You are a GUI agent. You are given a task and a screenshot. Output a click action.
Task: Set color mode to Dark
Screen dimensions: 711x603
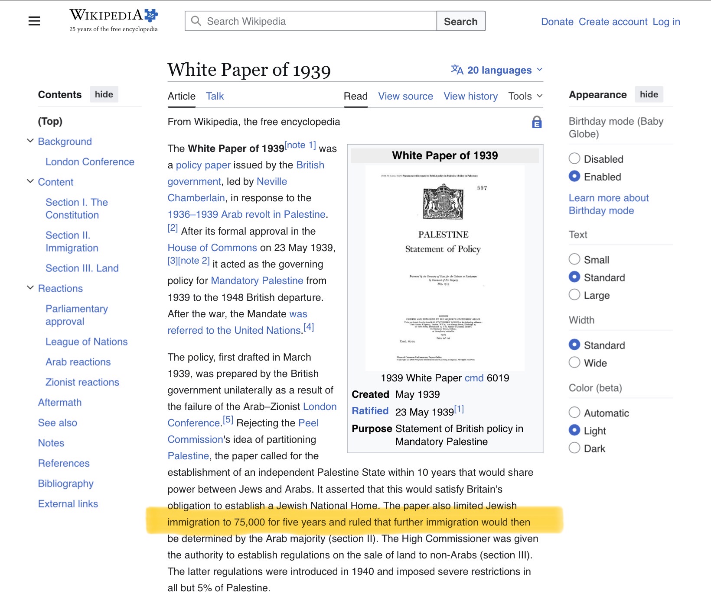574,448
